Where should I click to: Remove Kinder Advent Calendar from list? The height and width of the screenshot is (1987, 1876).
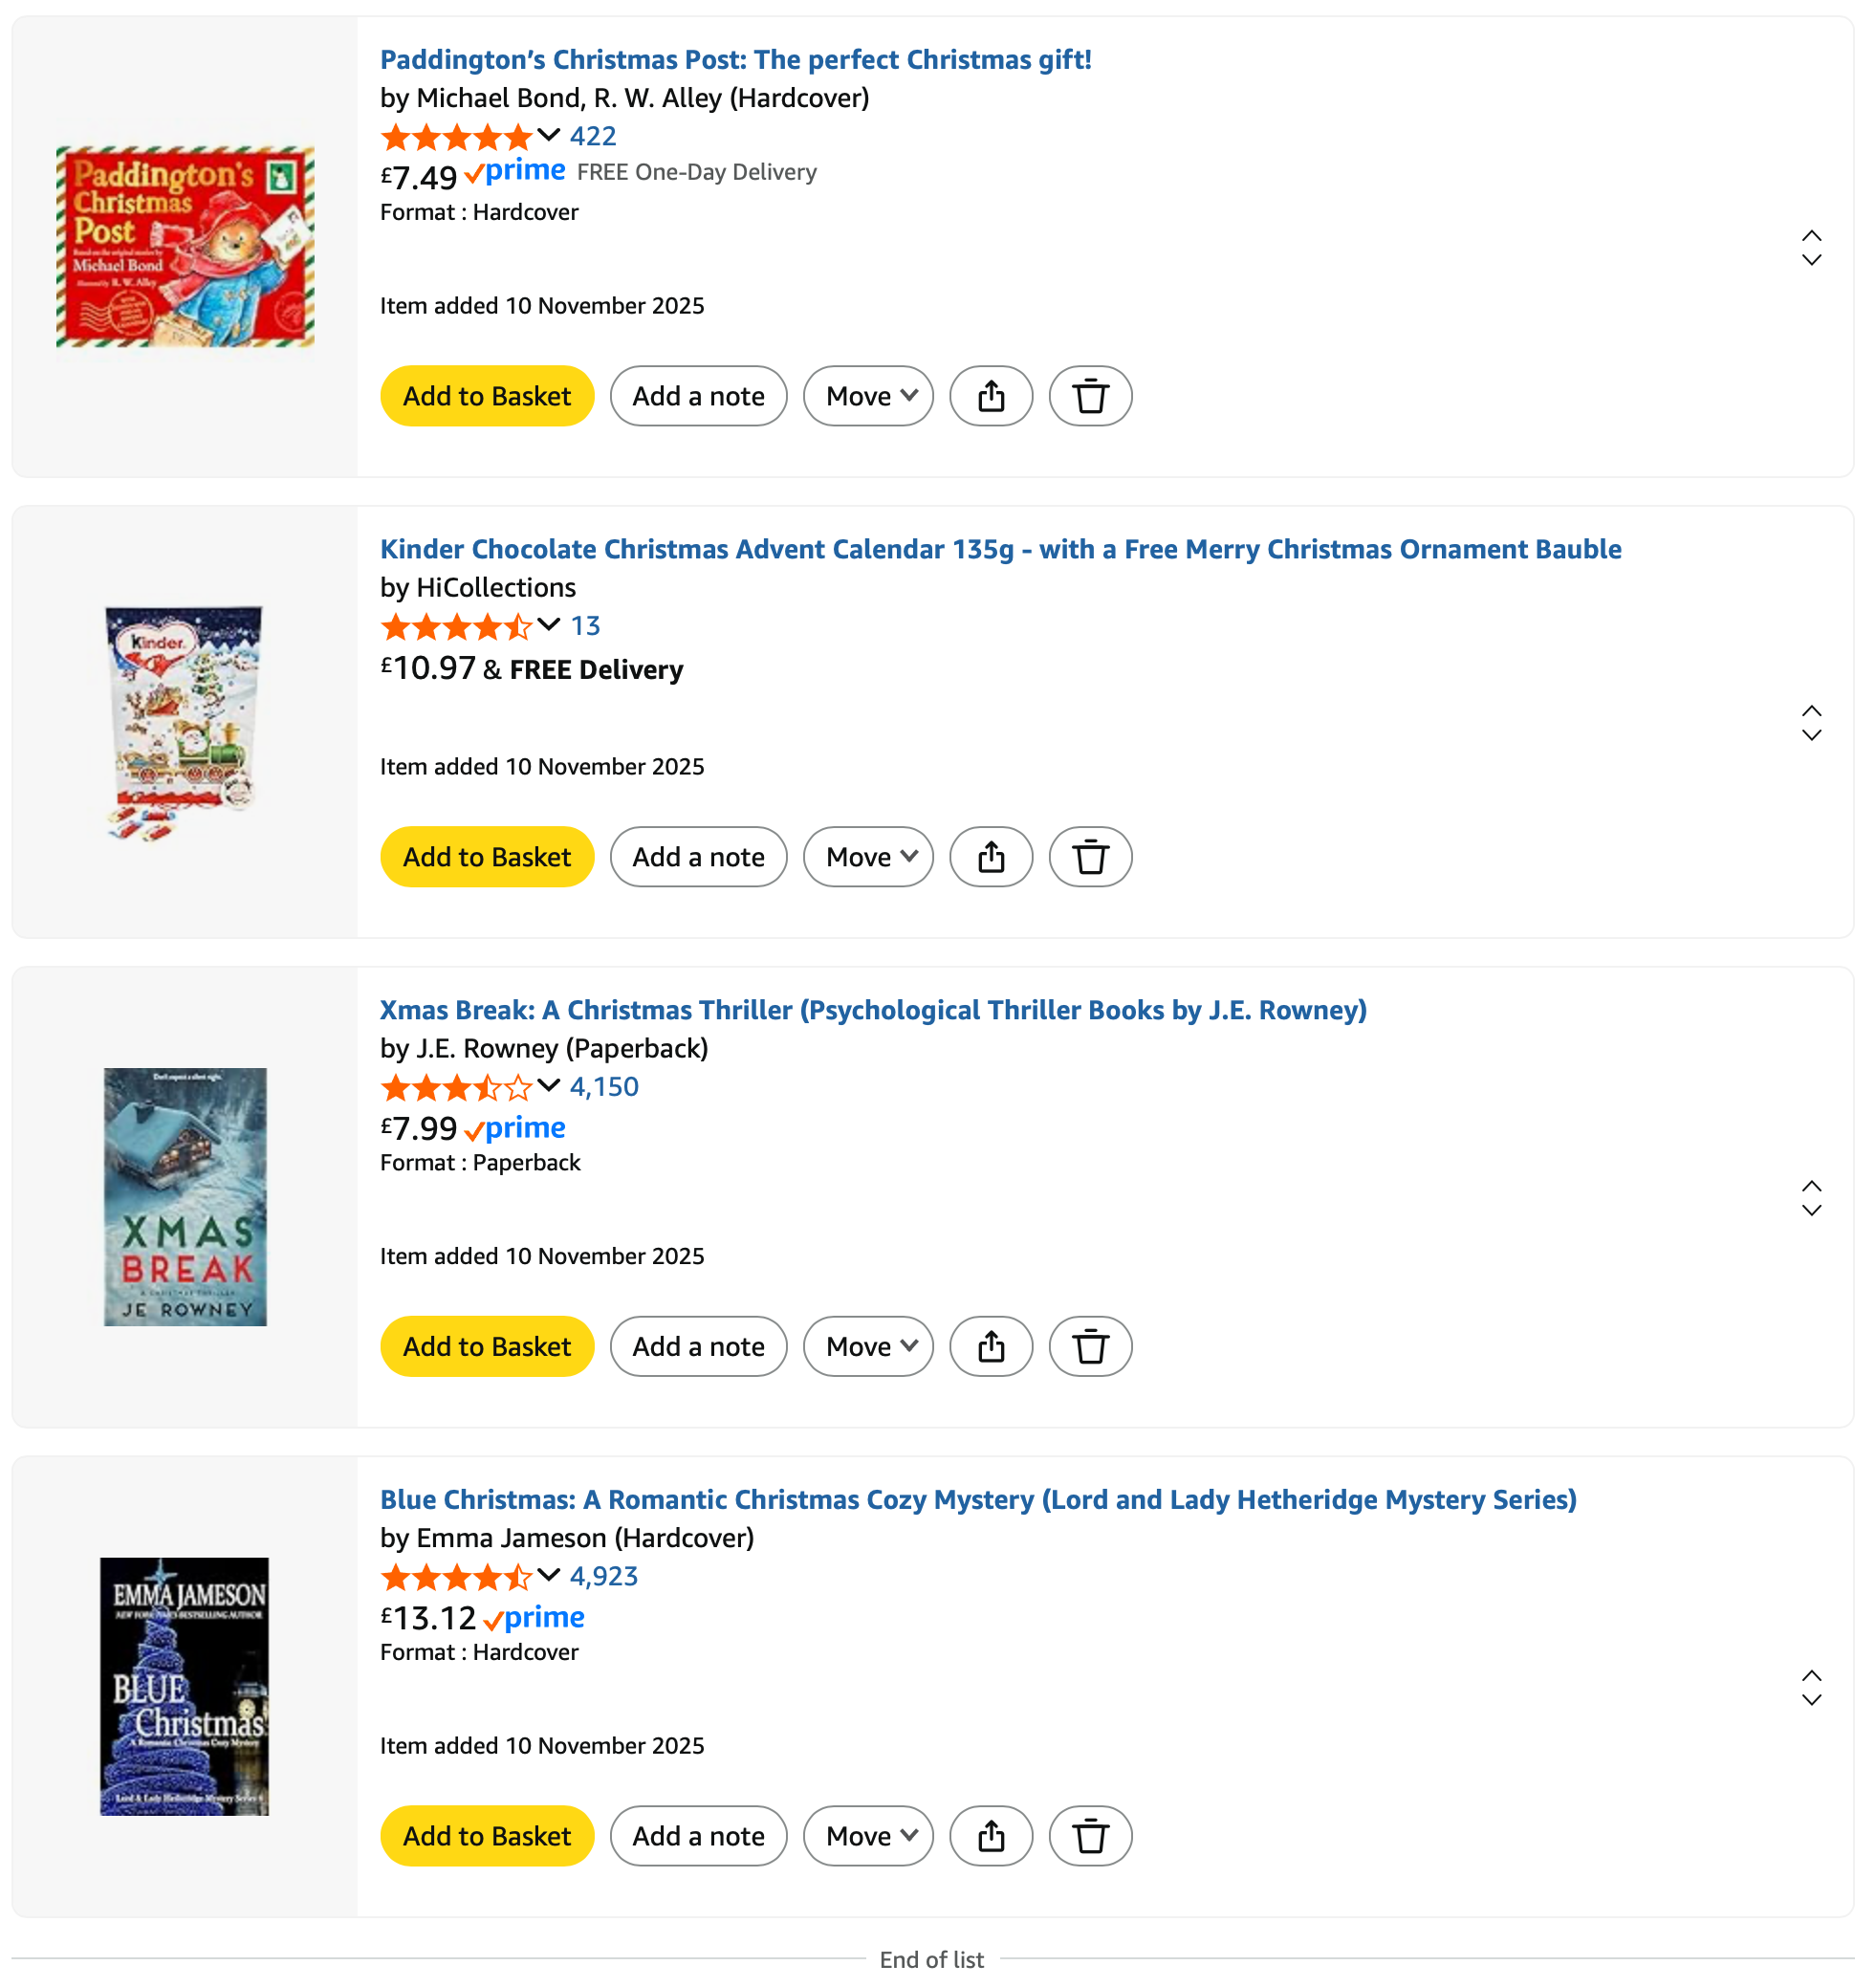coord(1089,857)
